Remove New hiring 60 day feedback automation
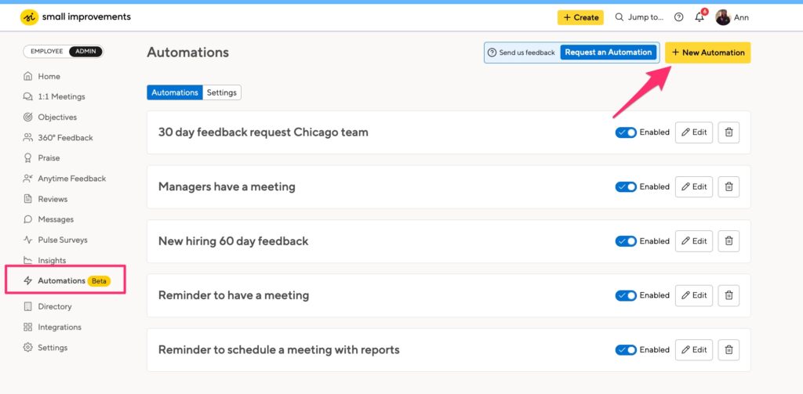 click(x=729, y=241)
